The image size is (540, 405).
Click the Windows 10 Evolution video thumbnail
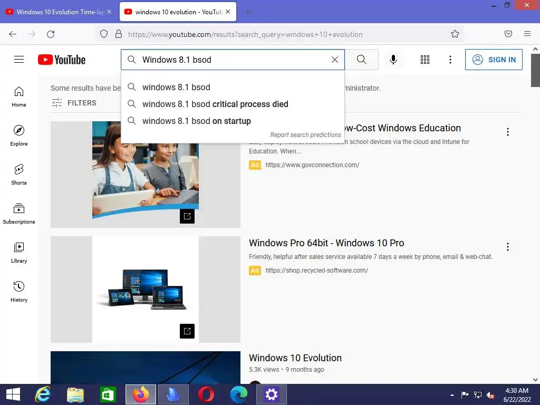(x=146, y=368)
